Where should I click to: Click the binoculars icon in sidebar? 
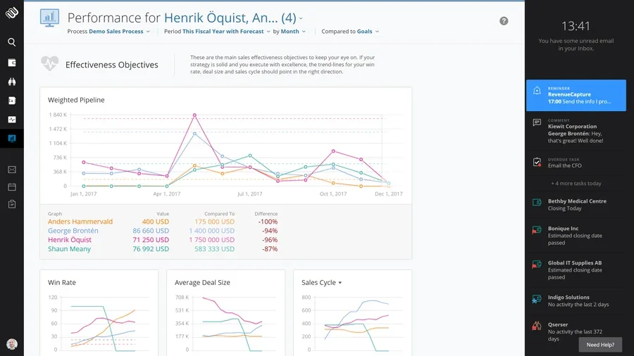tap(12, 82)
